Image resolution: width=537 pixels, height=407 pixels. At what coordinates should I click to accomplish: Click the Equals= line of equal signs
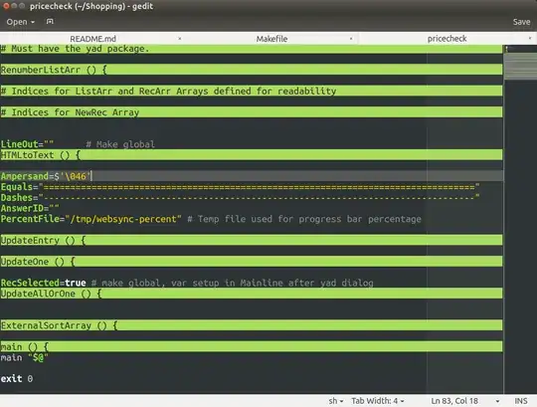point(240,187)
